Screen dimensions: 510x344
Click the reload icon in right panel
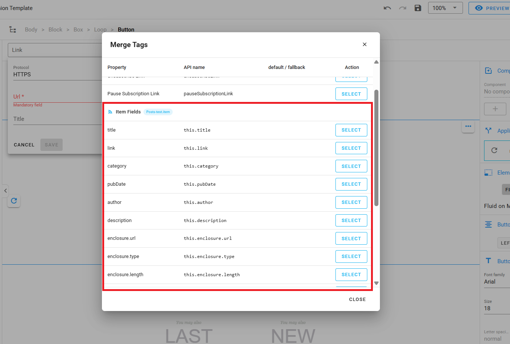click(494, 150)
